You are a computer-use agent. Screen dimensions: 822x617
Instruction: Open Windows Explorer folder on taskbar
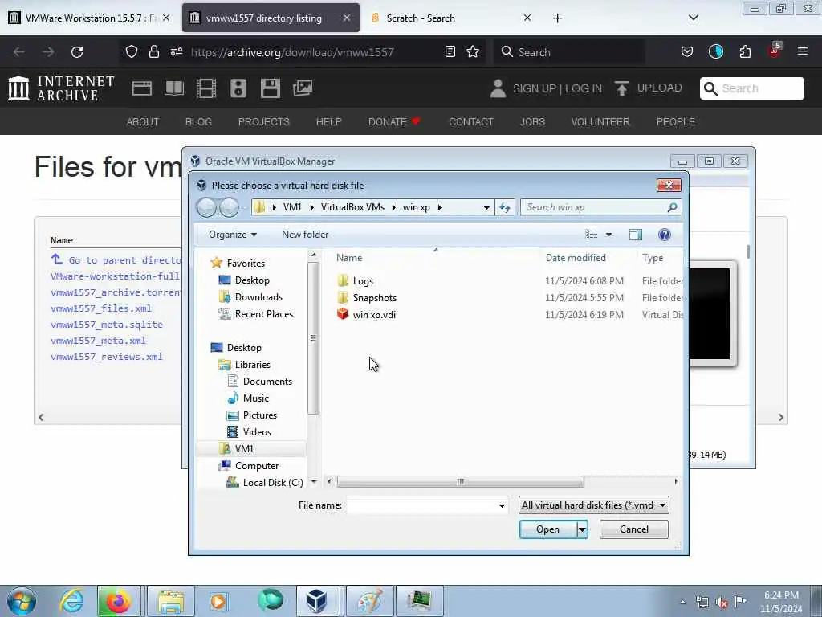pos(171,601)
